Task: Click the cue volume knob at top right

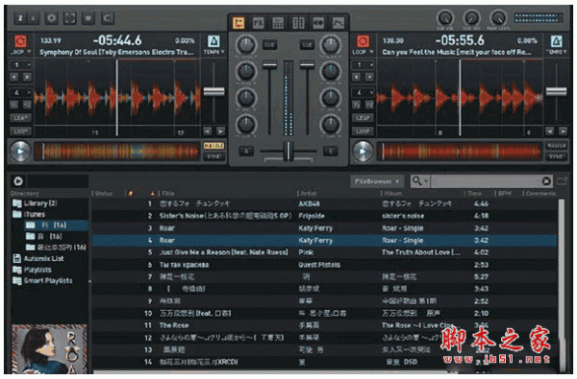Action: point(445,18)
